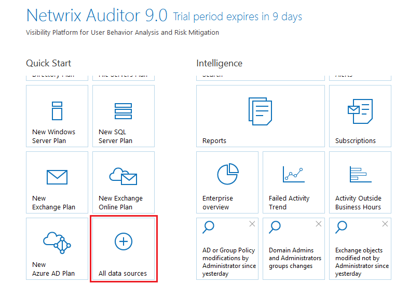395x284 pixels.
Task: Open AD or Group Policy modifications text
Action: (x=229, y=262)
